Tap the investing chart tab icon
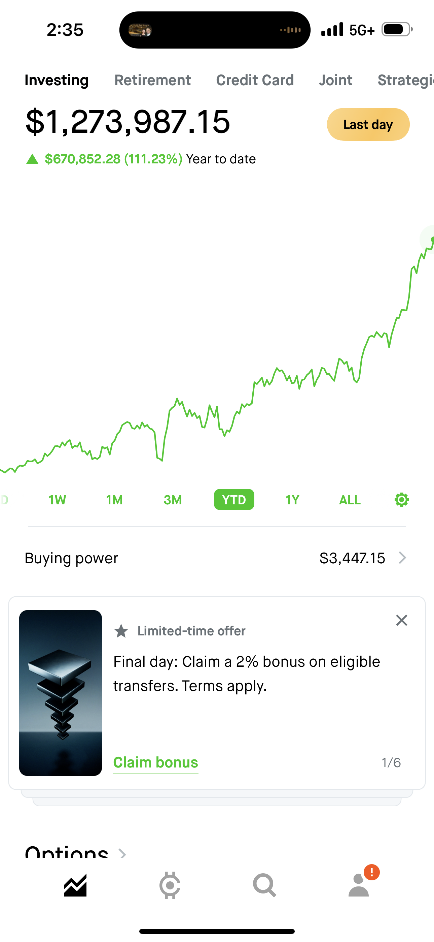The height and width of the screenshot is (942, 434). [x=75, y=885]
